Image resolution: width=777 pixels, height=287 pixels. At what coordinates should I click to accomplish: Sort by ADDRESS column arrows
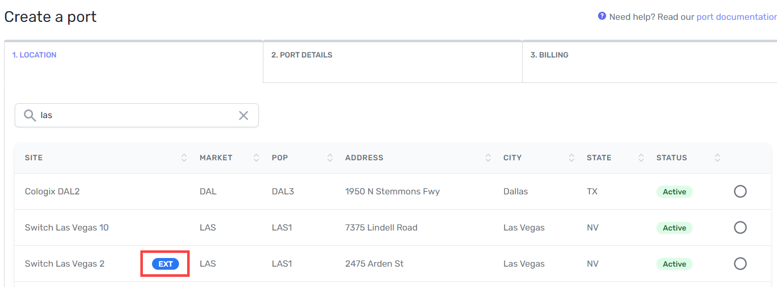488,158
